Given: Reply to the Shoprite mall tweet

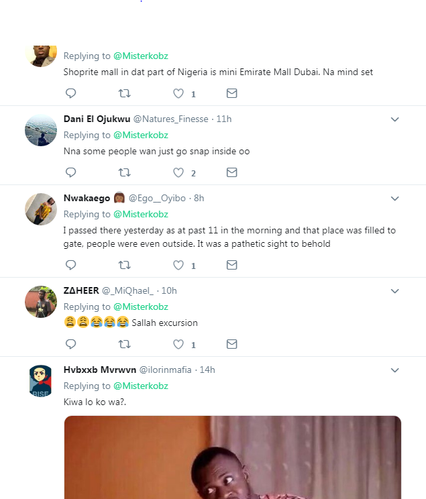Looking at the screenshot, I should click(x=71, y=93).
